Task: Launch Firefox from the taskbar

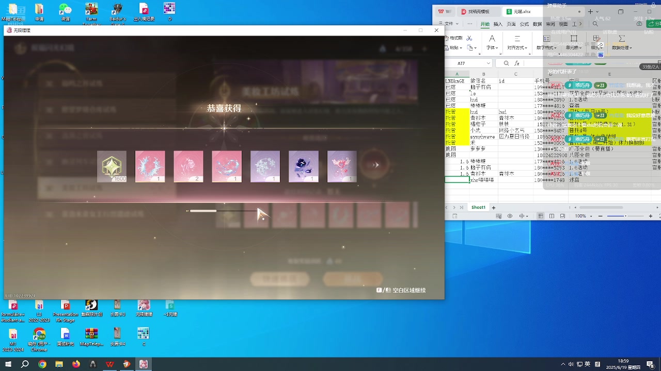Action: (76, 364)
